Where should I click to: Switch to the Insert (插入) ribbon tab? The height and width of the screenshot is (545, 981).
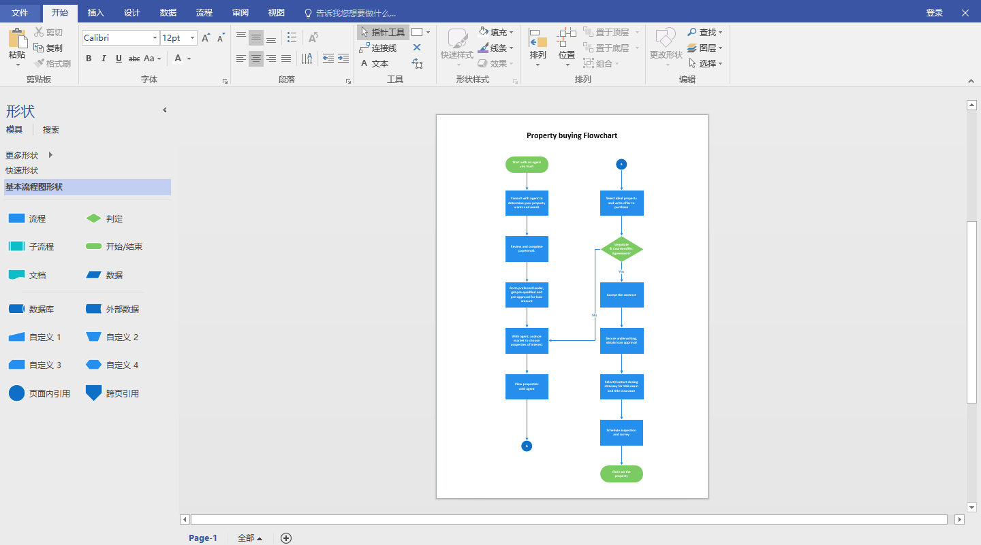click(96, 13)
